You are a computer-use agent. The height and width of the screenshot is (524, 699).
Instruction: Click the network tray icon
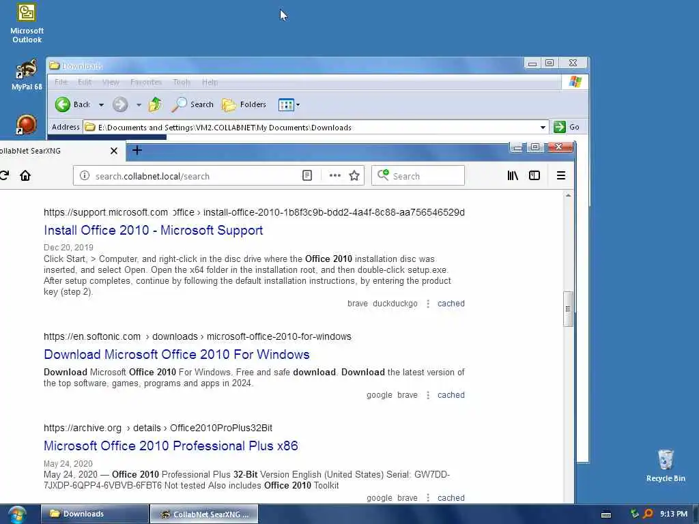[635, 514]
